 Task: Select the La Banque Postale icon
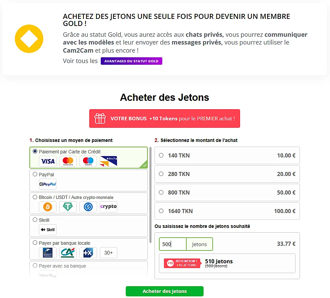47,252
